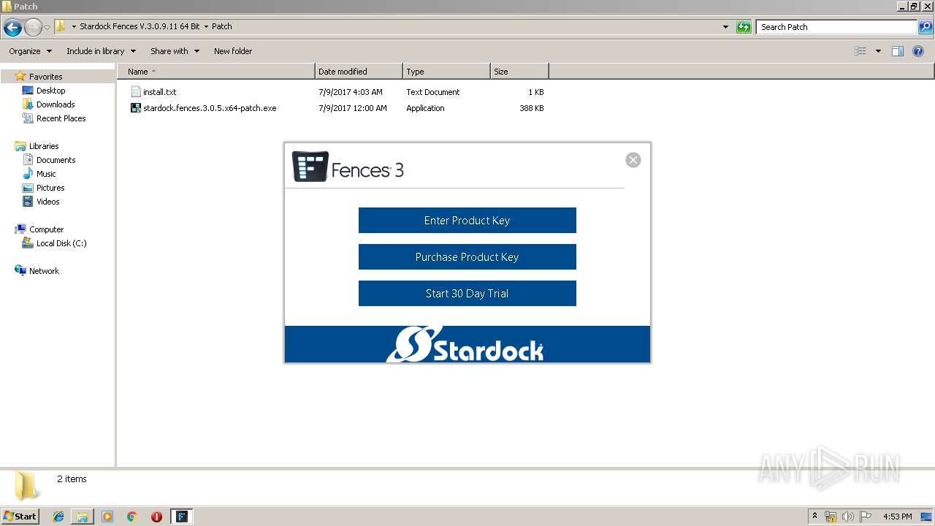The width and height of the screenshot is (935, 526).
Task: Sort by the Name column header
Action: tap(216, 72)
